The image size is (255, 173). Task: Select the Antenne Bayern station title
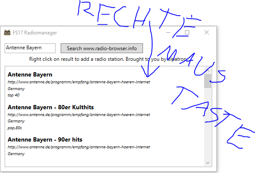[30, 75]
